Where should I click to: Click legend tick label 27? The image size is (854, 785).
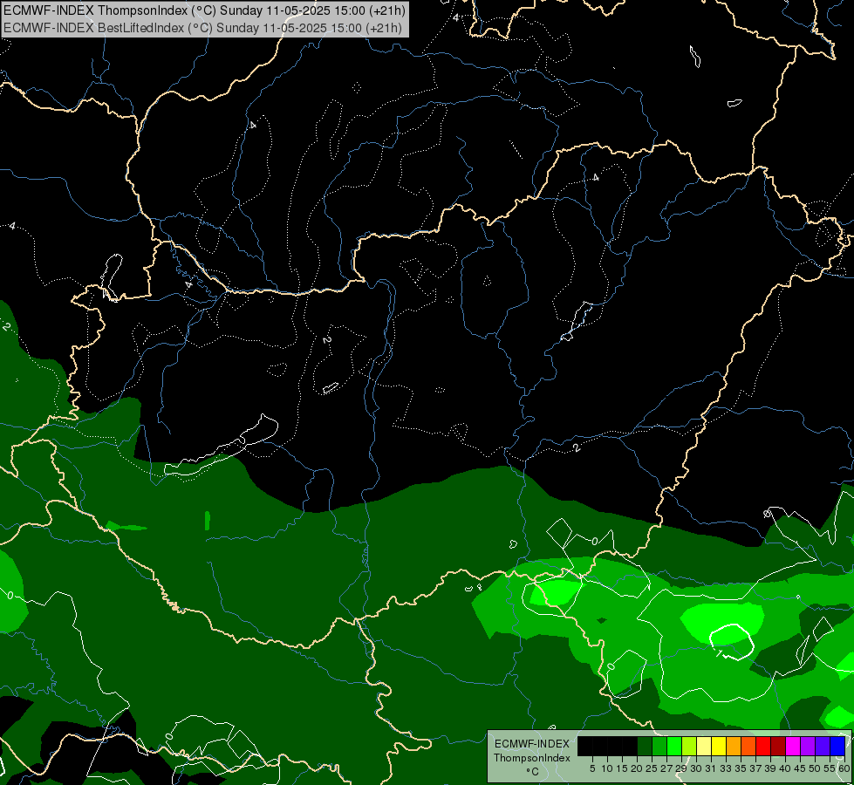click(666, 768)
